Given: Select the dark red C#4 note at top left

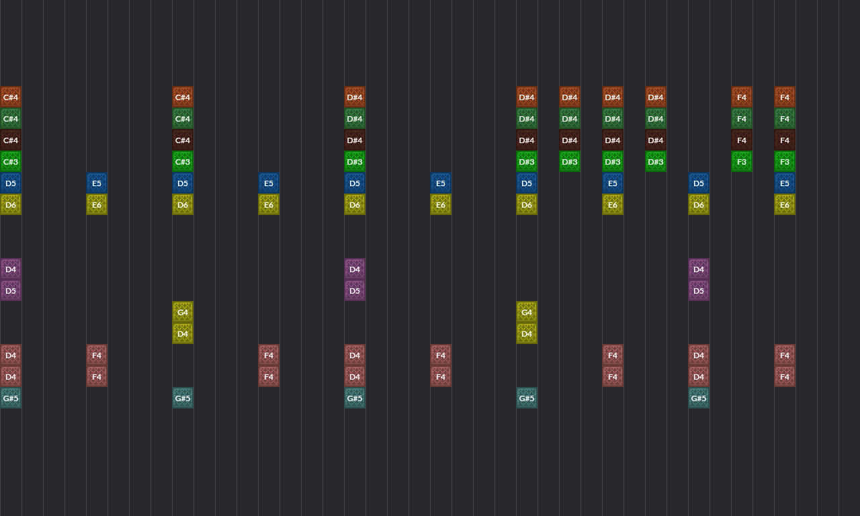Looking at the screenshot, I should (x=11, y=140).
